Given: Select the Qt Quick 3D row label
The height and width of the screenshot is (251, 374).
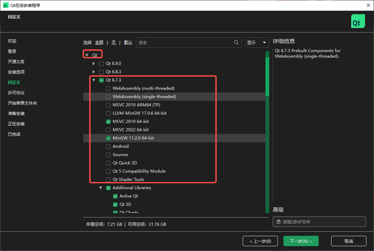Looking at the screenshot, I should pos(125,163).
